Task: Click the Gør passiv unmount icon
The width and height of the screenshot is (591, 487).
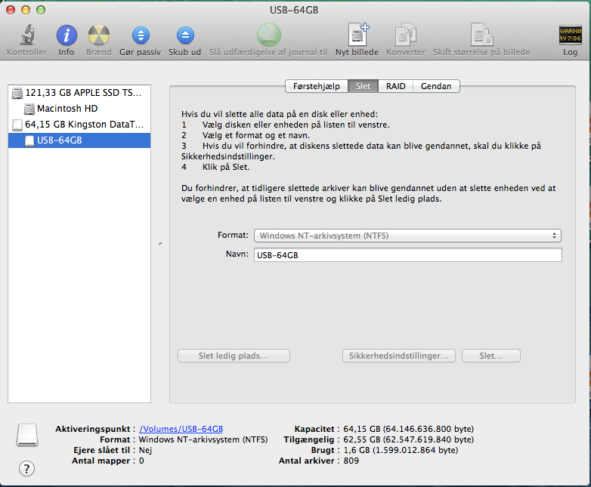Action: click(x=141, y=35)
